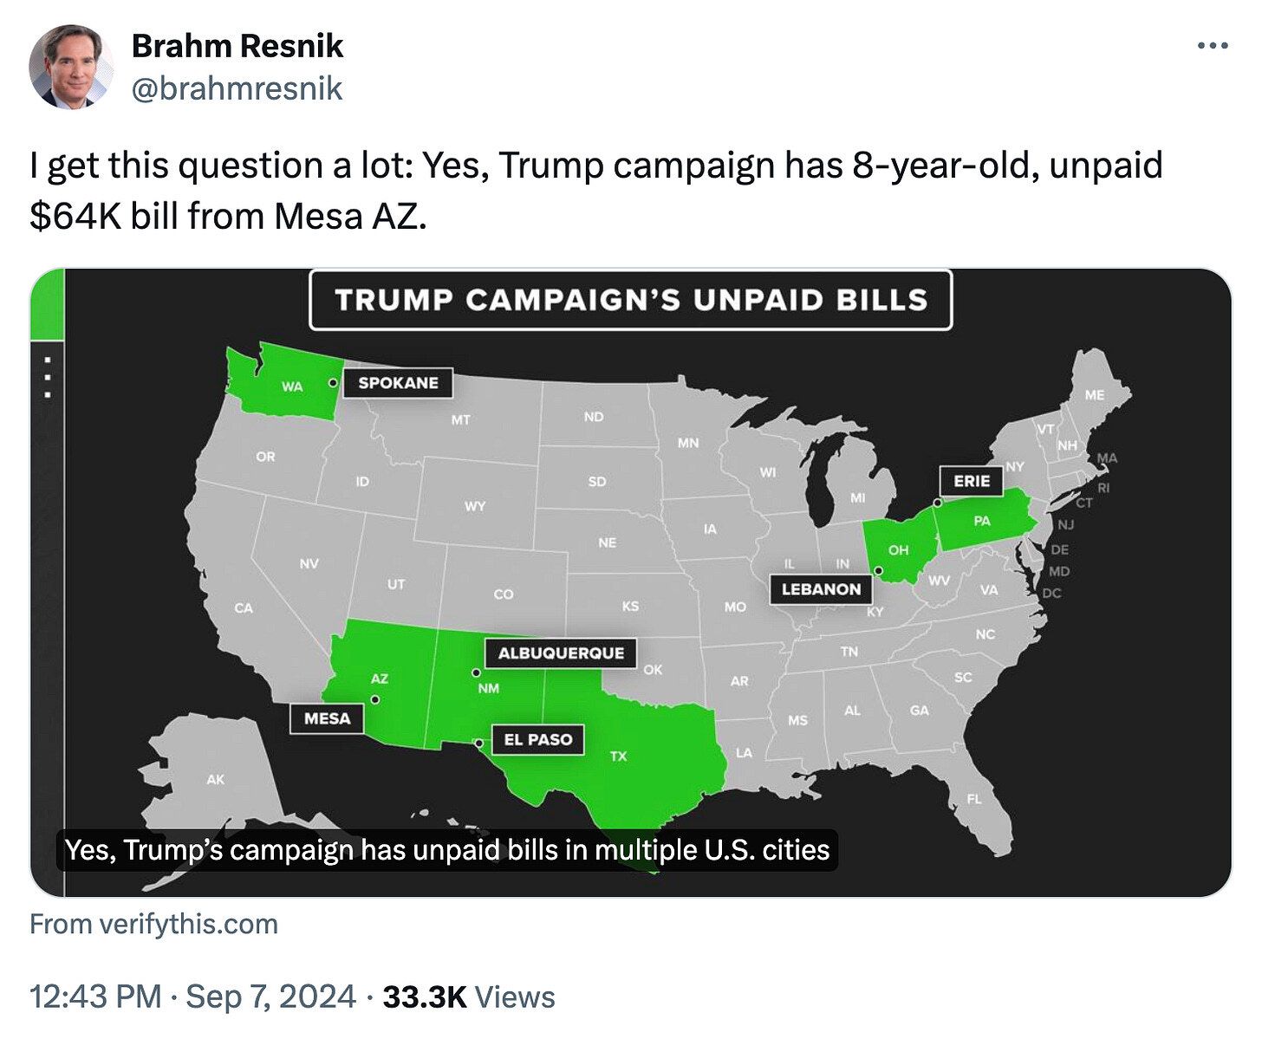Click the green square at the image's top-left corner
Viewport: 1262px width, 1039px height.
(x=47, y=303)
